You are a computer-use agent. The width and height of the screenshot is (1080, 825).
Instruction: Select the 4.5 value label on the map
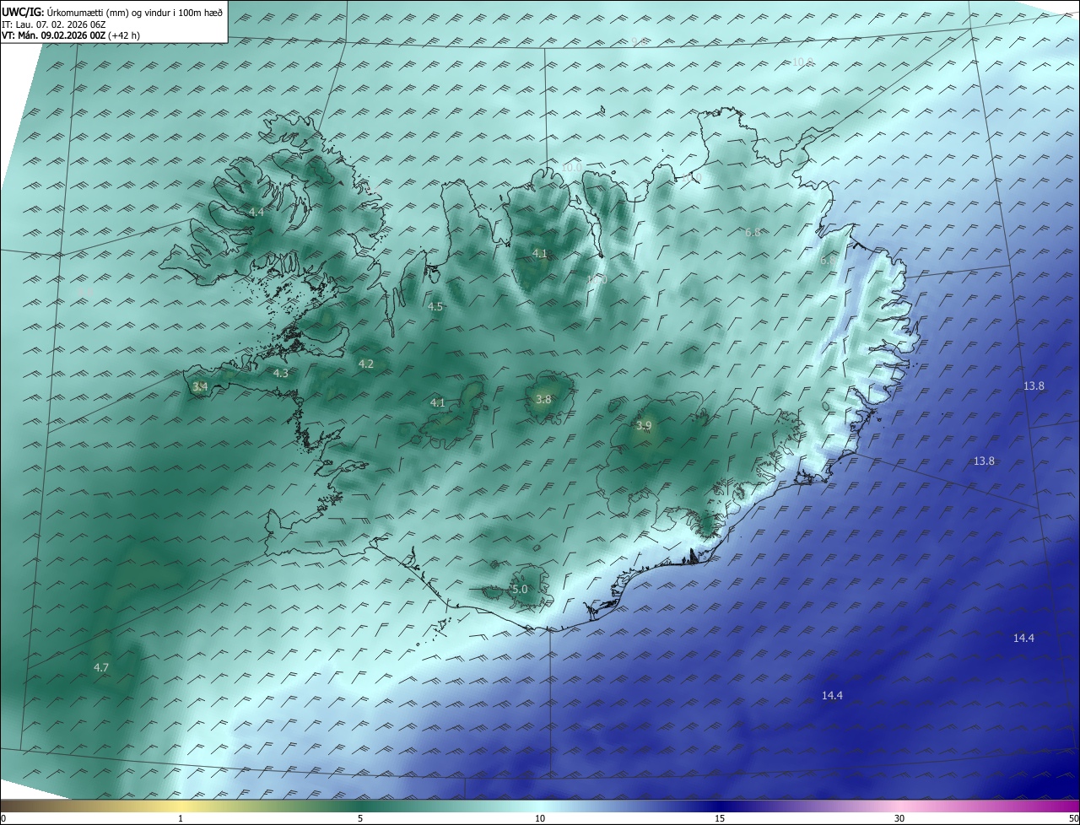click(x=435, y=307)
